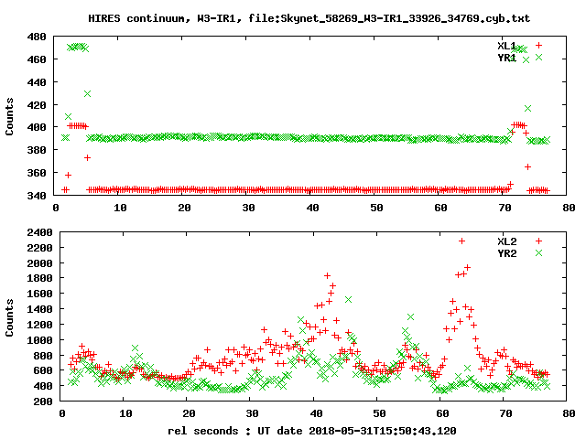Click the Counts axis label of upper plot
586x439 pixels.
click(9, 116)
